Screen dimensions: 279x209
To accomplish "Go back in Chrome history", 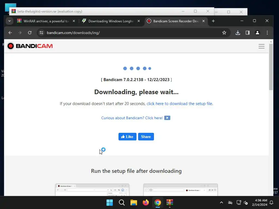I will [x=10, y=33].
